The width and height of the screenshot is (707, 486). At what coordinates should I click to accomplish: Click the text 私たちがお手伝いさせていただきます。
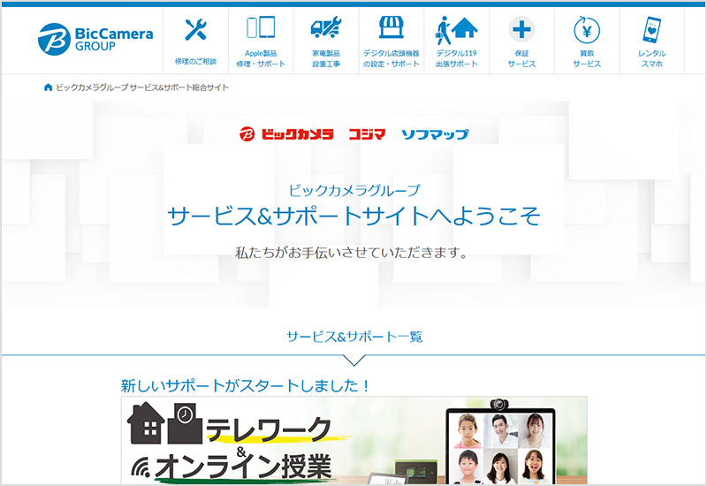point(352,253)
